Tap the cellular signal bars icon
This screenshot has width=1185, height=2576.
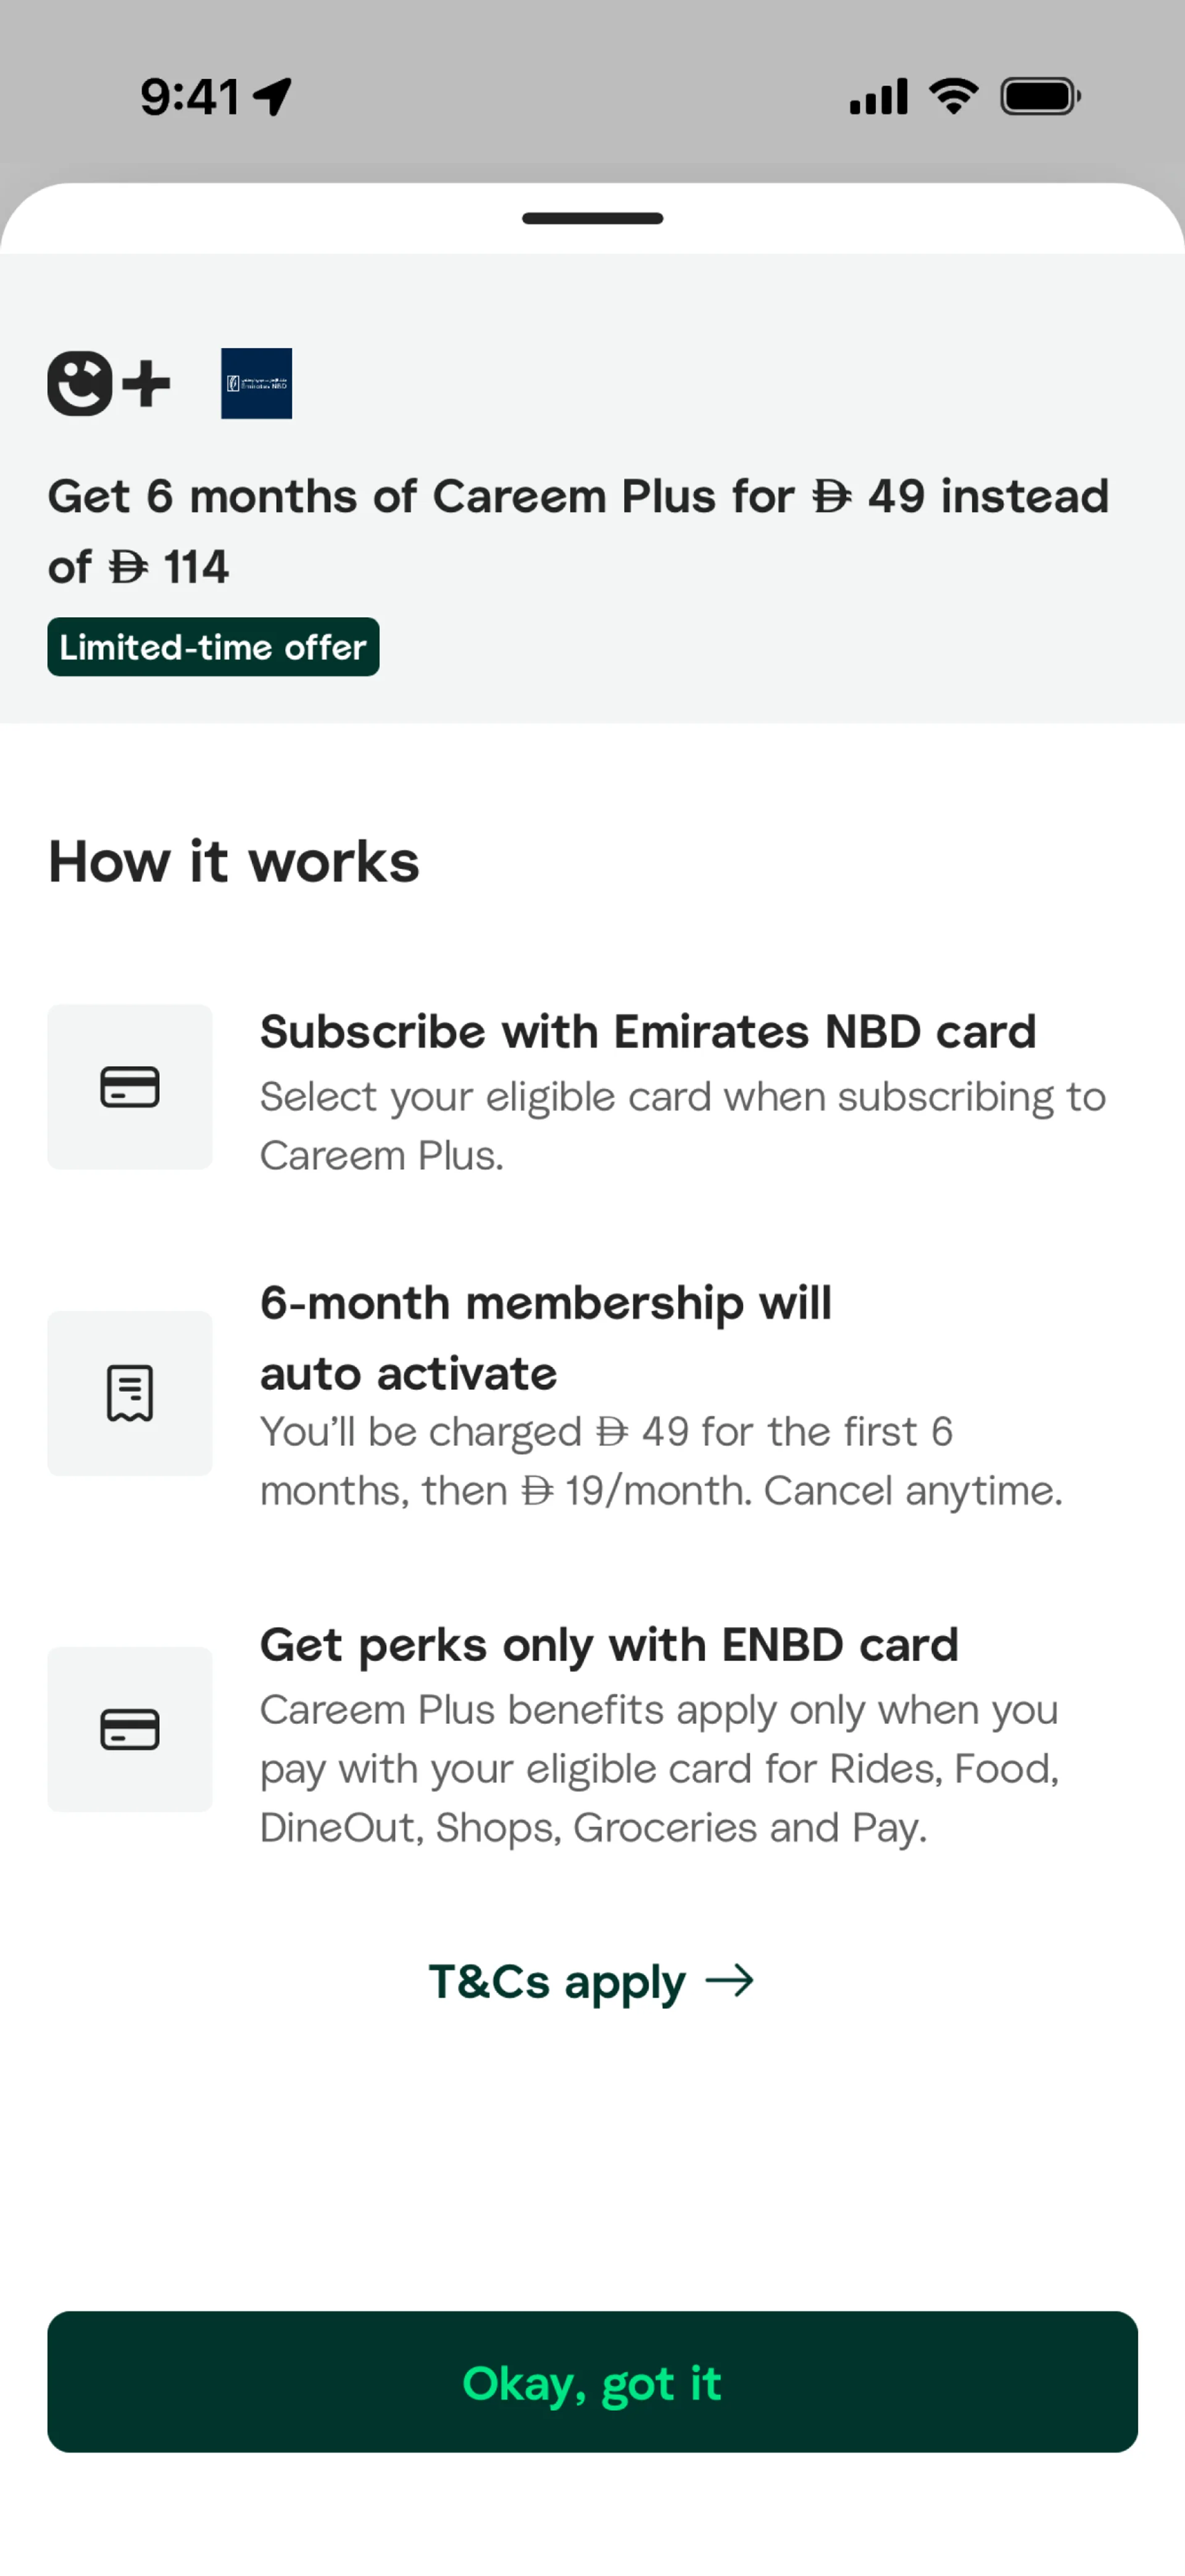click(878, 97)
